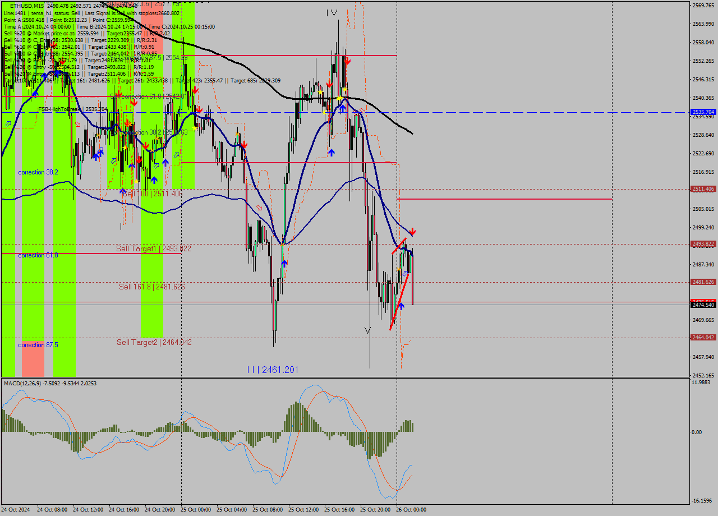Image resolution: width=718 pixels, height=516 pixels.
Task: Click the red 2481.626 price tag
Action: [703, 282]
